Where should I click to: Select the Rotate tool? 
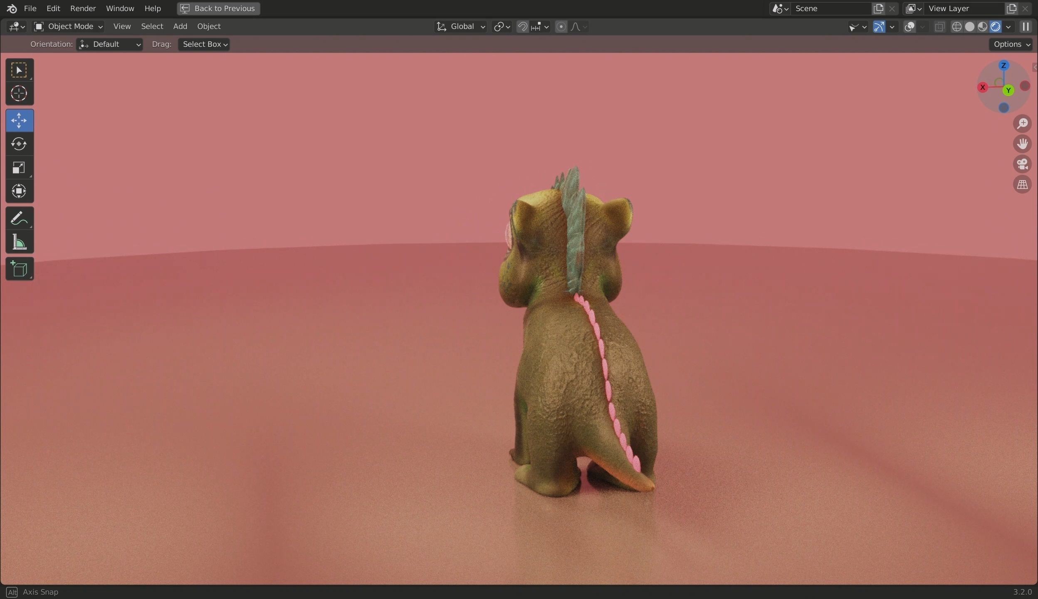pos(19,144)
